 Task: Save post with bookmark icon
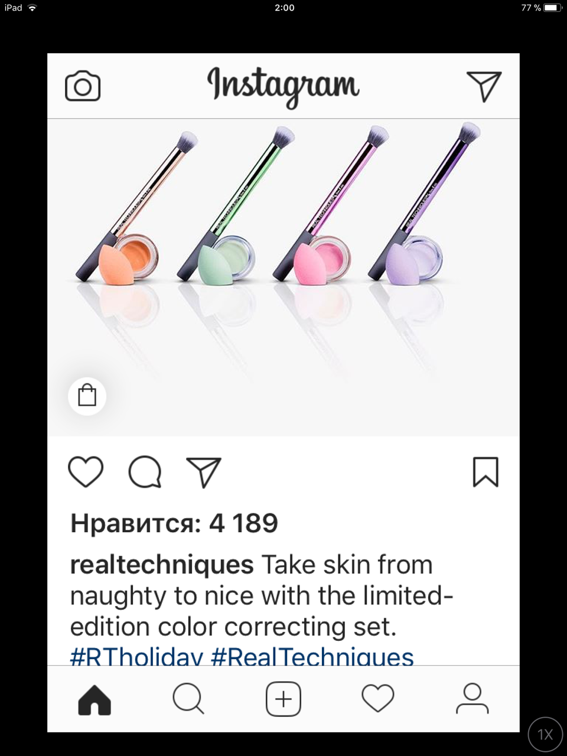tap(485, 472)
